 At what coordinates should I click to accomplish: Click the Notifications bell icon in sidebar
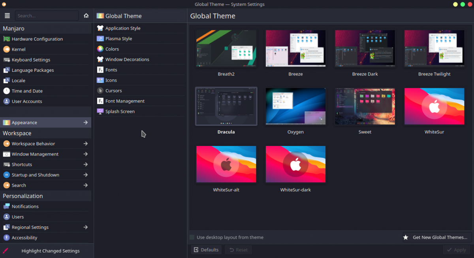click(6, 206)
